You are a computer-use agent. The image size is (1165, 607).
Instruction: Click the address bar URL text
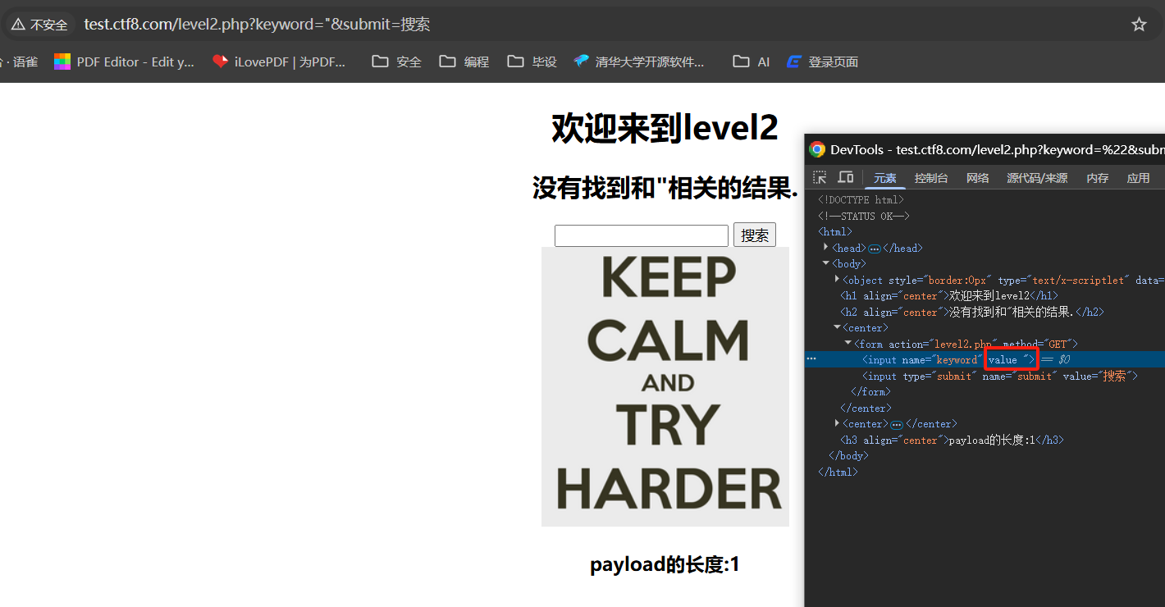click(257, 25)
